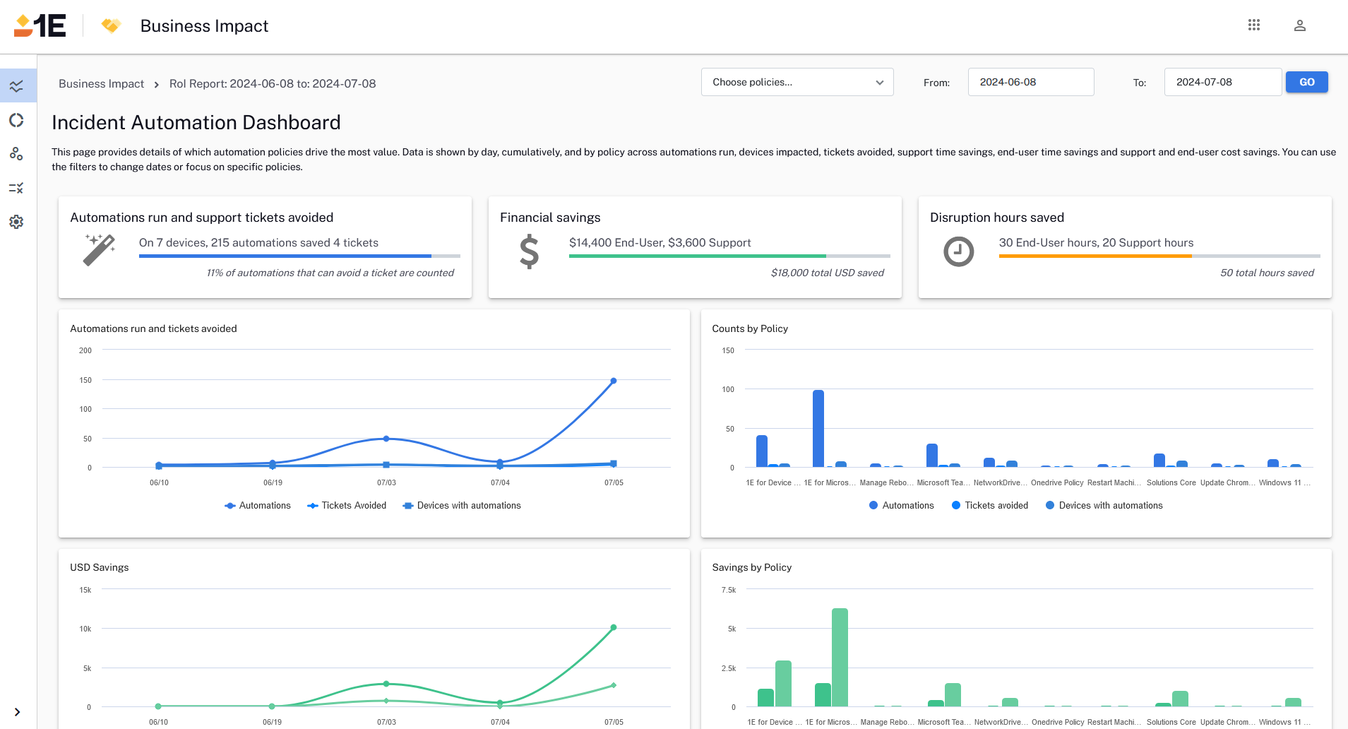Click the blue automations progress bar
Viewport: 1348px width, 729px height.
[285, 256]
